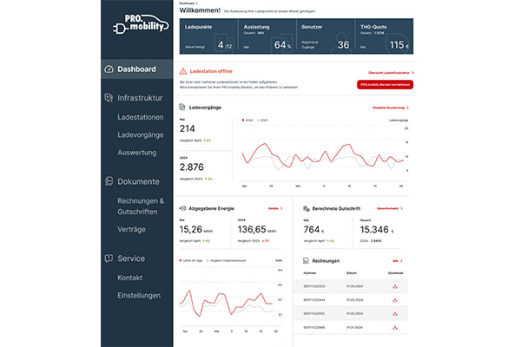
Task: Click the Service chat icon
Action: pyautogui.click(x=108, y=259)
